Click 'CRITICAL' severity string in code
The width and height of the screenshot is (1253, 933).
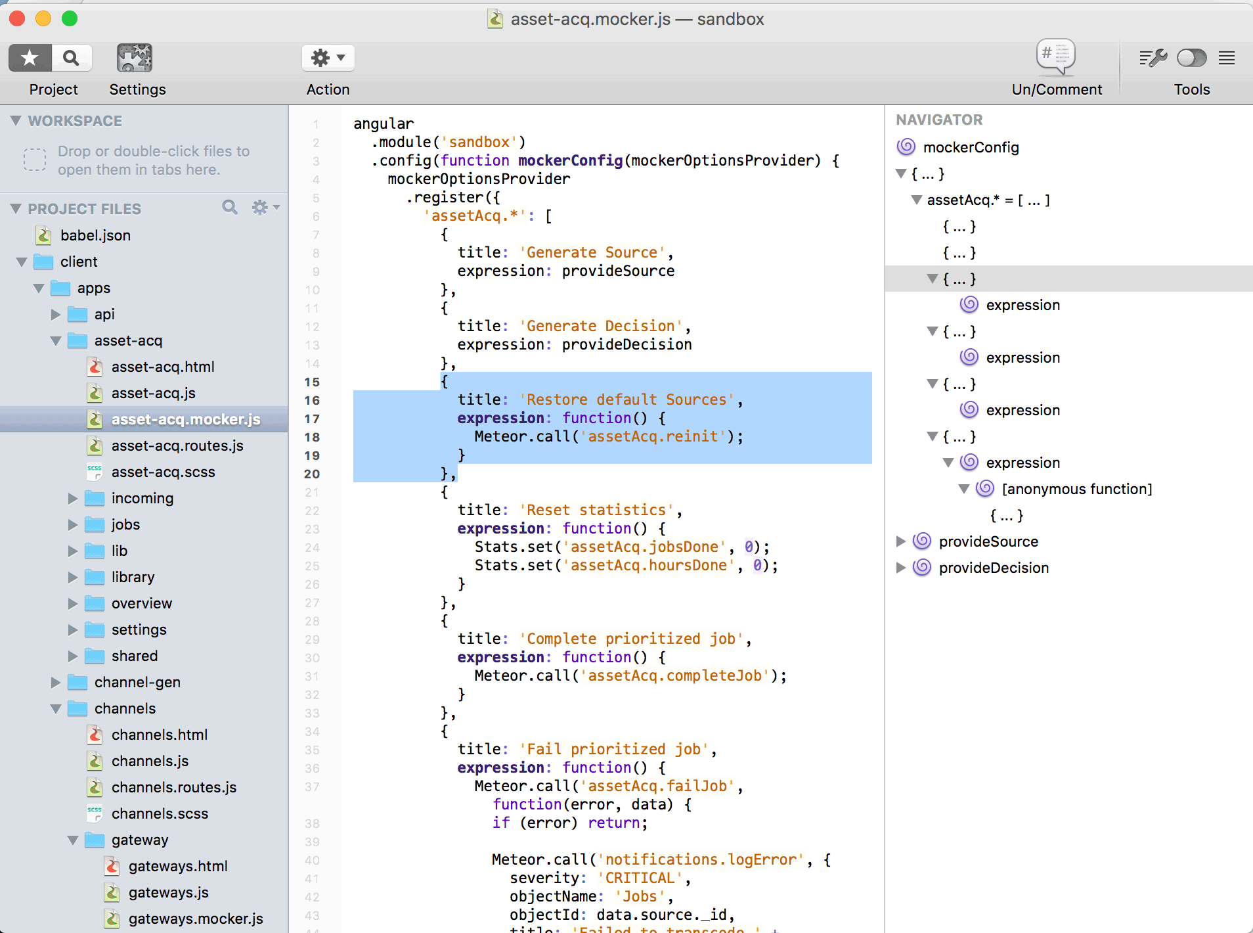(640, 878)
